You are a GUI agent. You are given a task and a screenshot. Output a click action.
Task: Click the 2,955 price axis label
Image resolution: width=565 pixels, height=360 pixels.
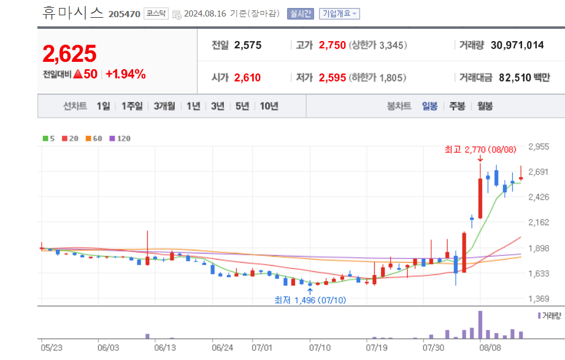click(x=539, y=147)
